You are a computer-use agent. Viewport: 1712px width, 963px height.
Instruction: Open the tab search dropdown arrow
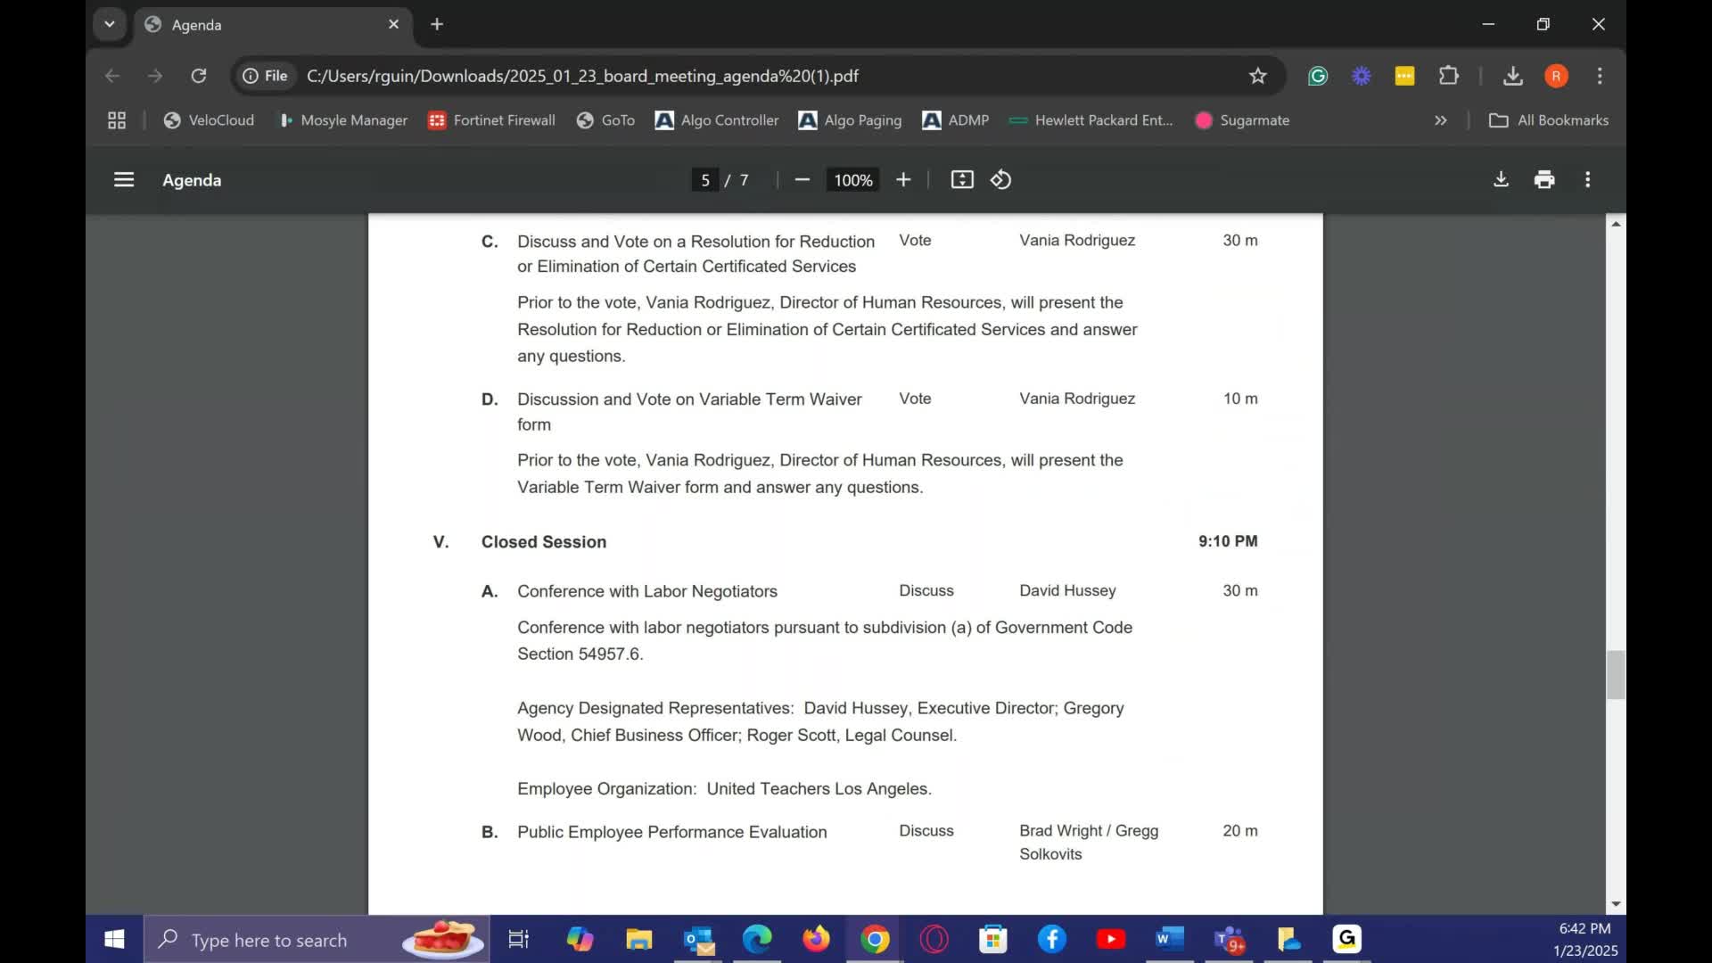110,24
